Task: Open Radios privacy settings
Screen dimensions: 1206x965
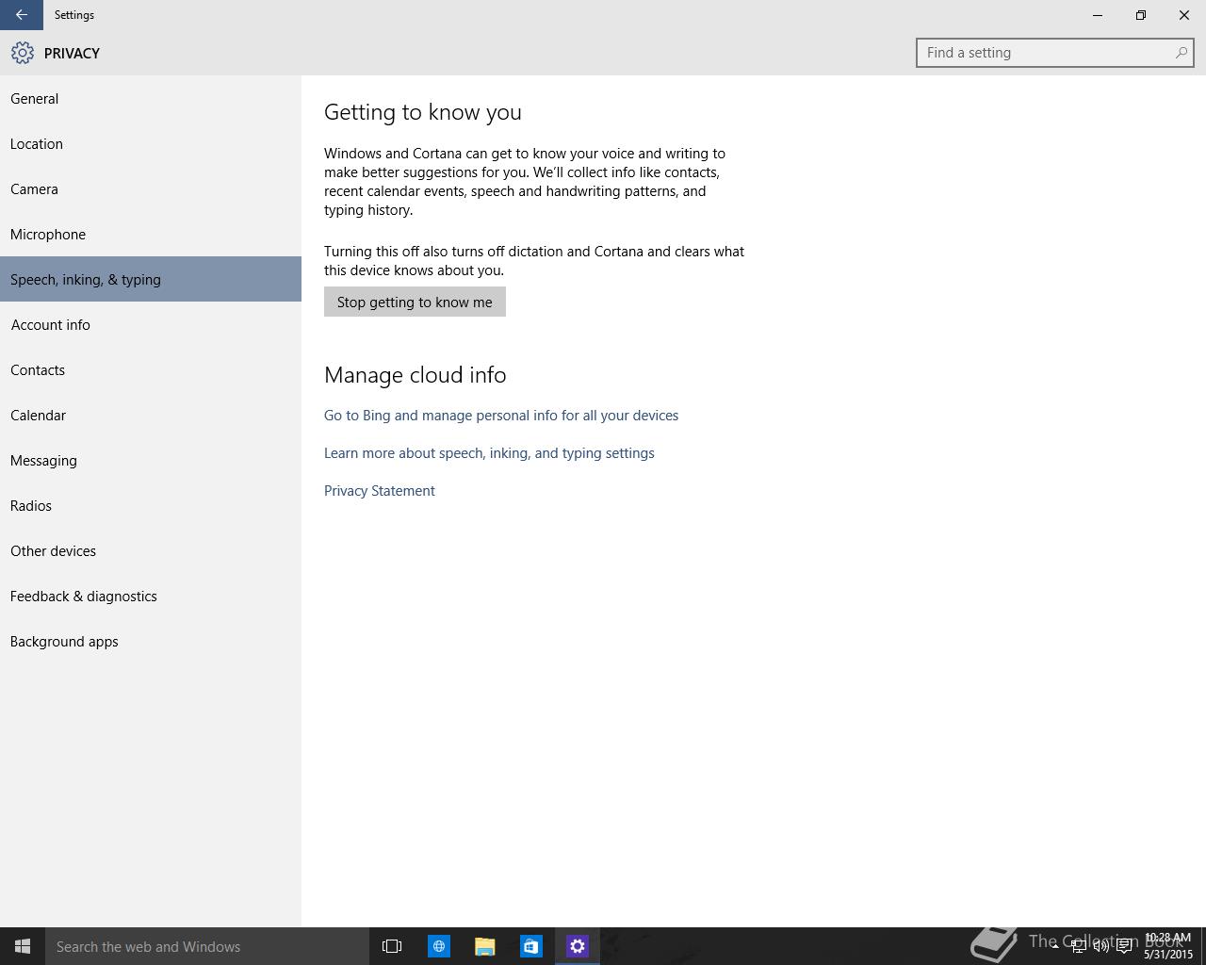Action: click(x=151, y=505)
